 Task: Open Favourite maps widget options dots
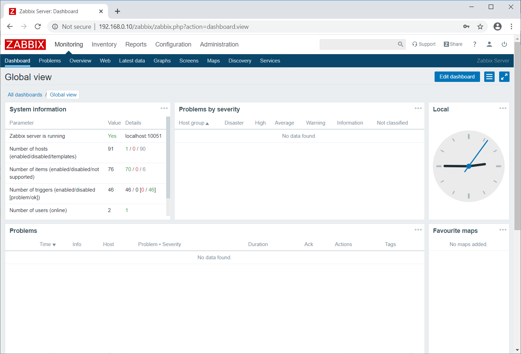tap(503, 230)
